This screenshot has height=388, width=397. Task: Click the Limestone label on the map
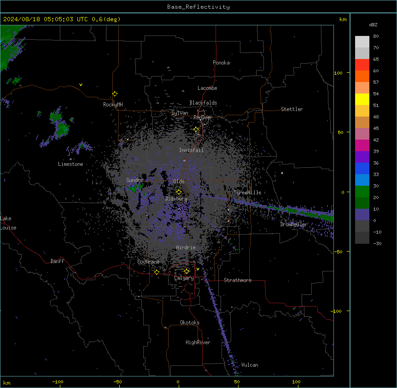(x=70, y=164)
